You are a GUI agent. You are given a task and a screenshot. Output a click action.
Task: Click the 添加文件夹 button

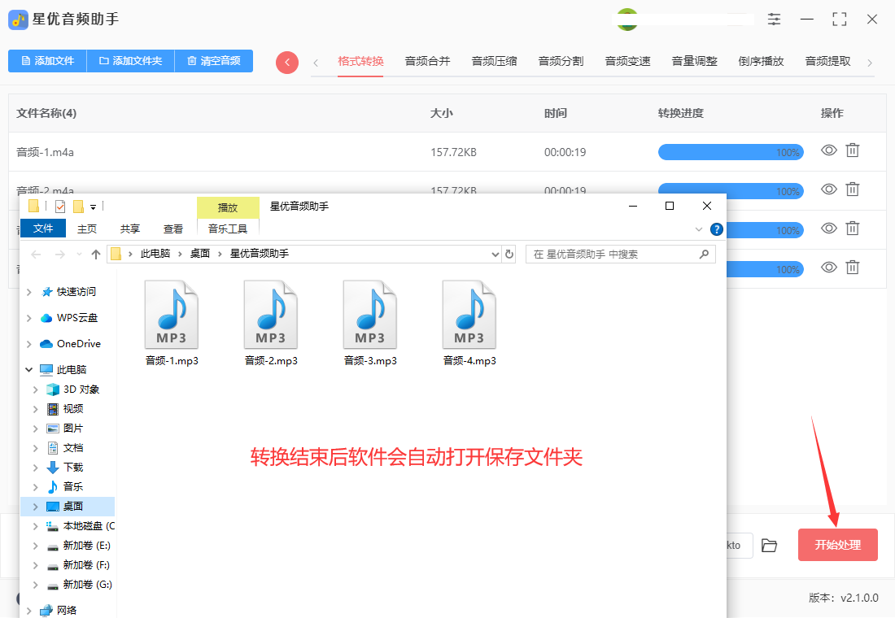point(131,61)
